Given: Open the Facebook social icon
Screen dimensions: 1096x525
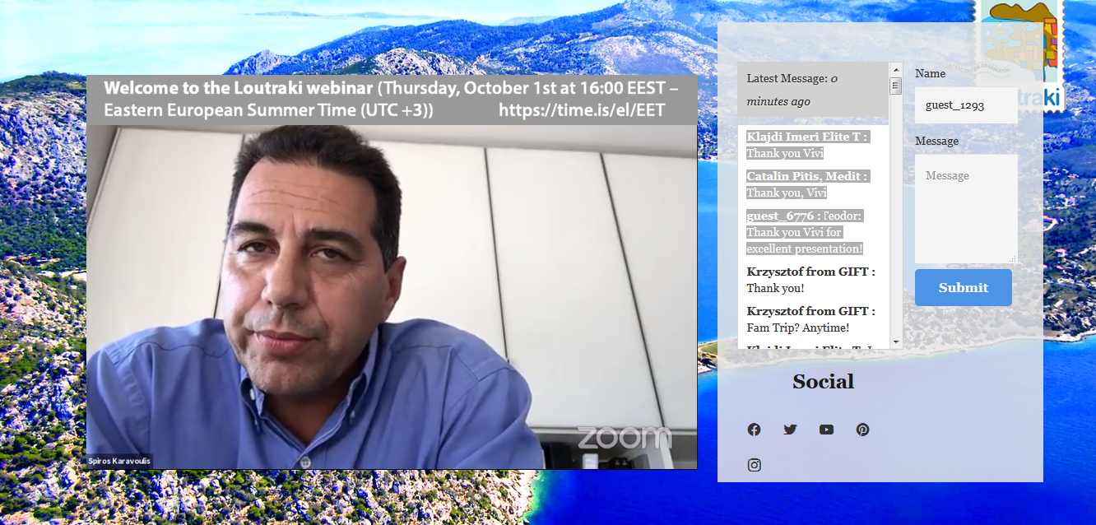Looking at the screenshot, I should tap(754, 430).
